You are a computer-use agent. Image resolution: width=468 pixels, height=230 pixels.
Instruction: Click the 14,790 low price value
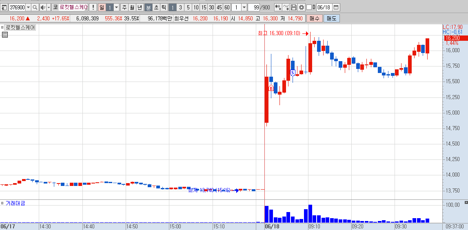coord(295,18)
